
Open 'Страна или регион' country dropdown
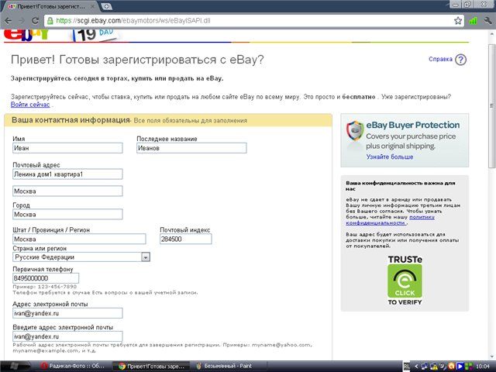(x=81, y=257)
